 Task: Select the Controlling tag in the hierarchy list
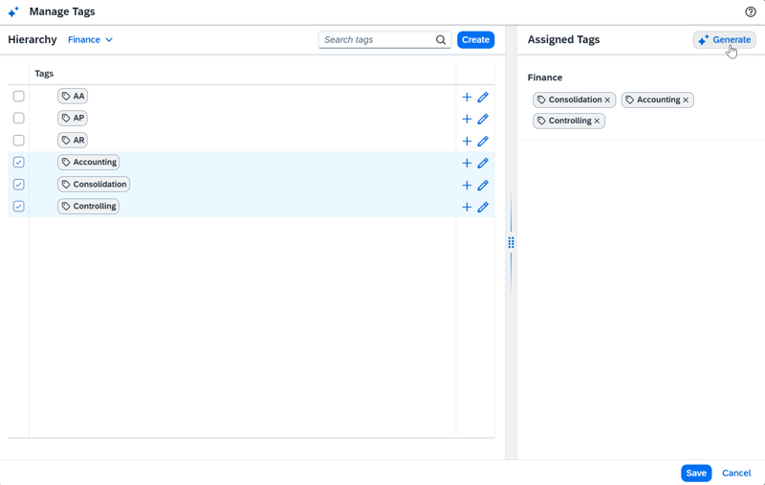pyautogui.click(x=88, y=207)
